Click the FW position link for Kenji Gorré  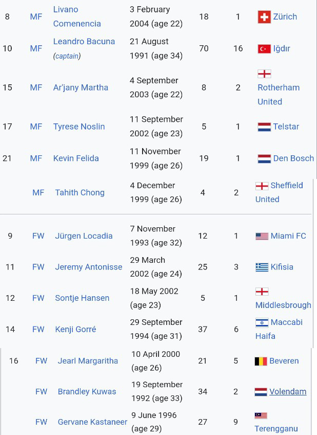click(38, 330)
